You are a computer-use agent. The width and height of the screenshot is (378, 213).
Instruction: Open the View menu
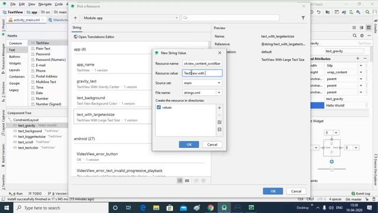click(31, 4)
